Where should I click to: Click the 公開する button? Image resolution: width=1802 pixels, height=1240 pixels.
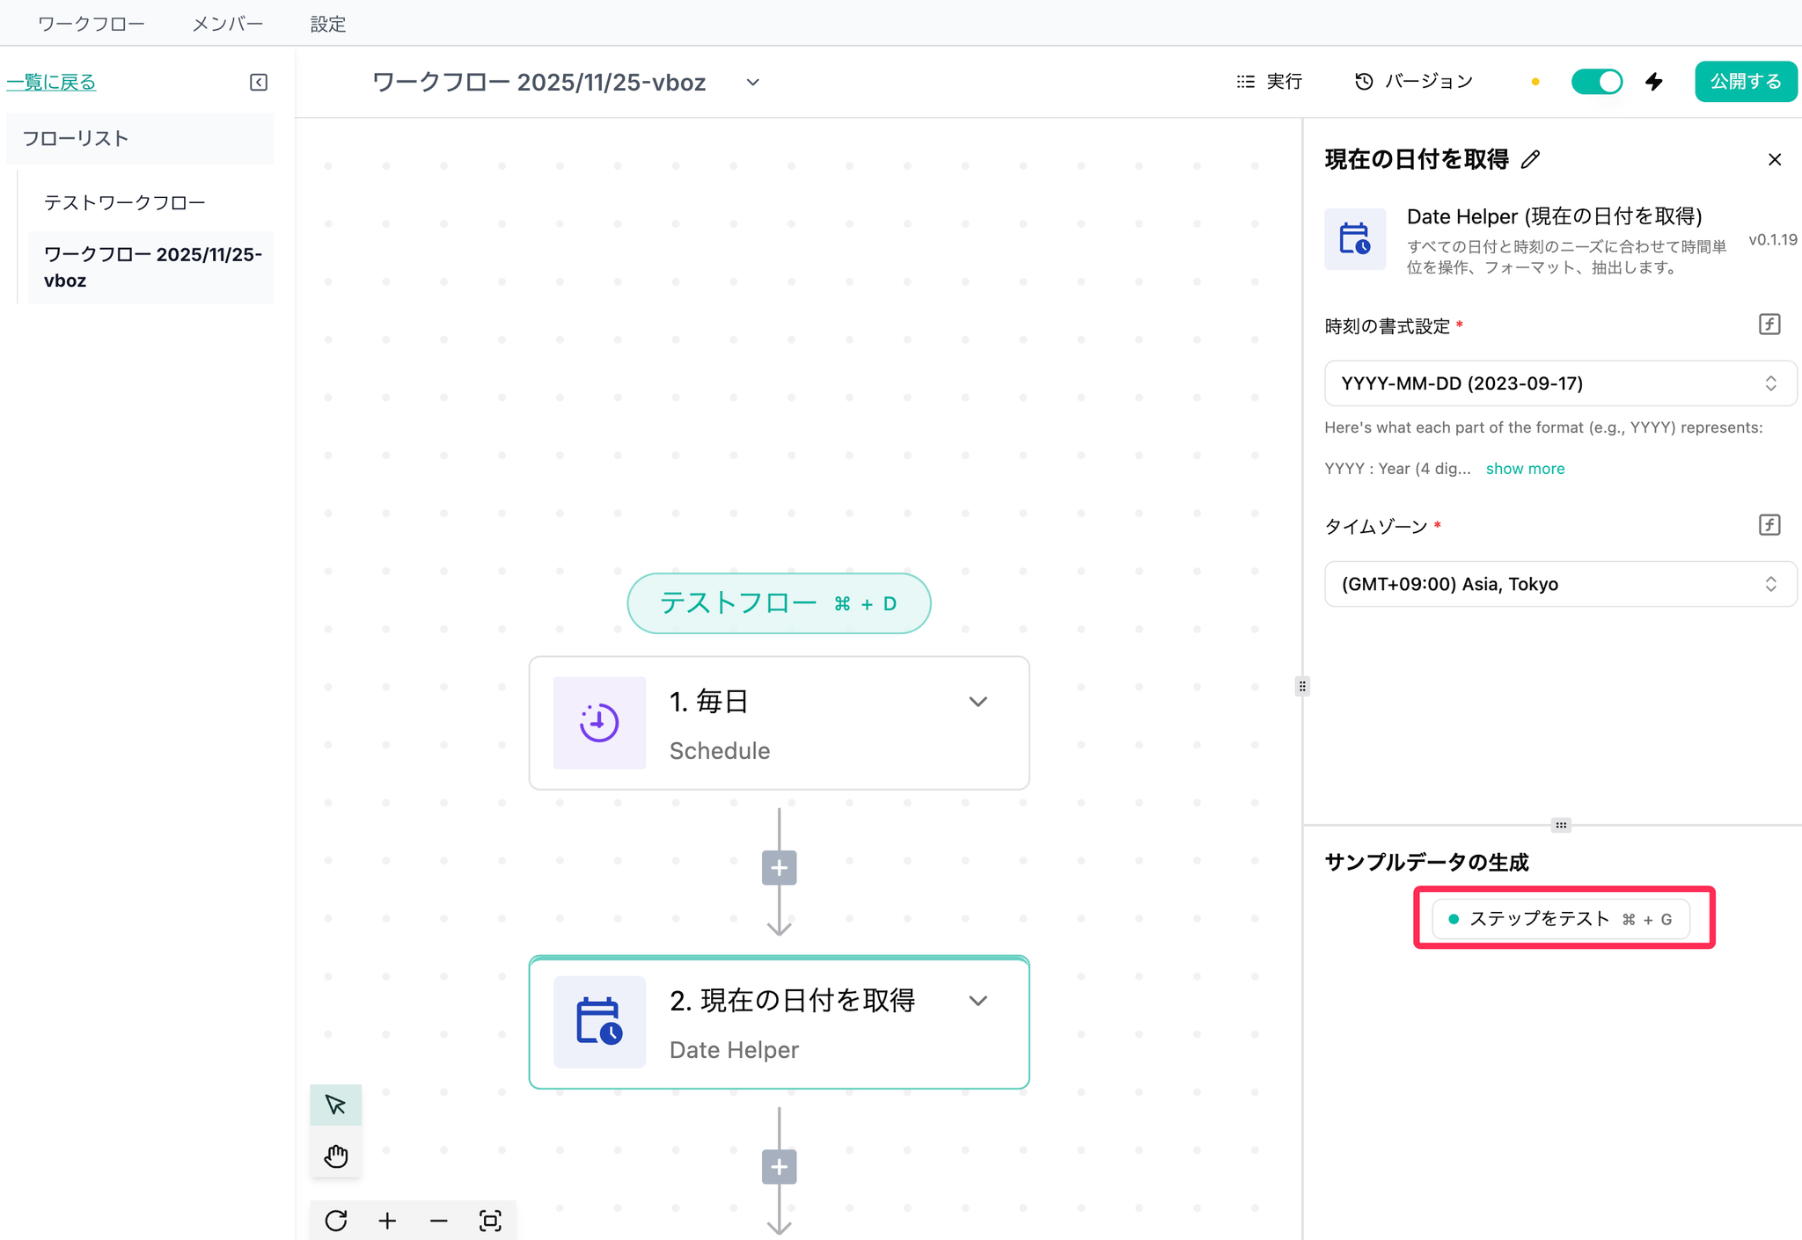pos(1745,82)
